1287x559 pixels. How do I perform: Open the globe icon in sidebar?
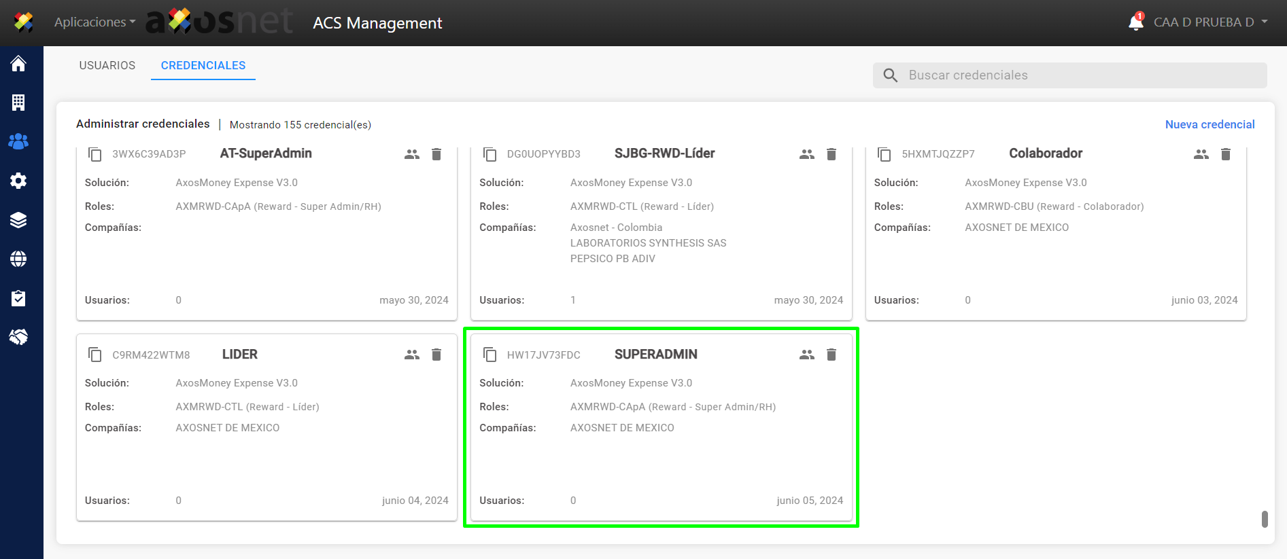[x=18, y=259]
